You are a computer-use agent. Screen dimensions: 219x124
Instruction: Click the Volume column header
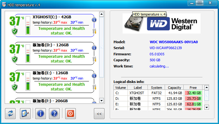click(120, 88)
